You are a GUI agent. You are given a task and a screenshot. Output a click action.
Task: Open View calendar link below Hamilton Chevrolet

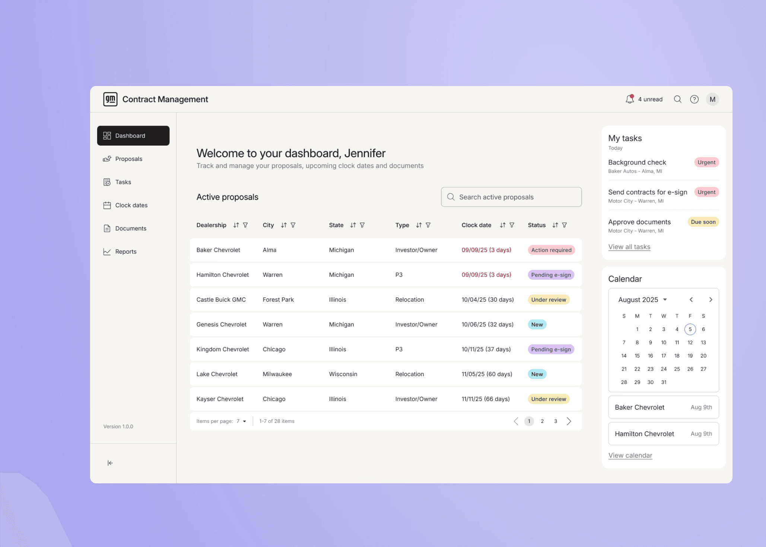630,455
